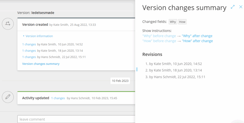Show "How" after change instructions
The height and width of the screenshot is (123, 244).
coord(197,41)
